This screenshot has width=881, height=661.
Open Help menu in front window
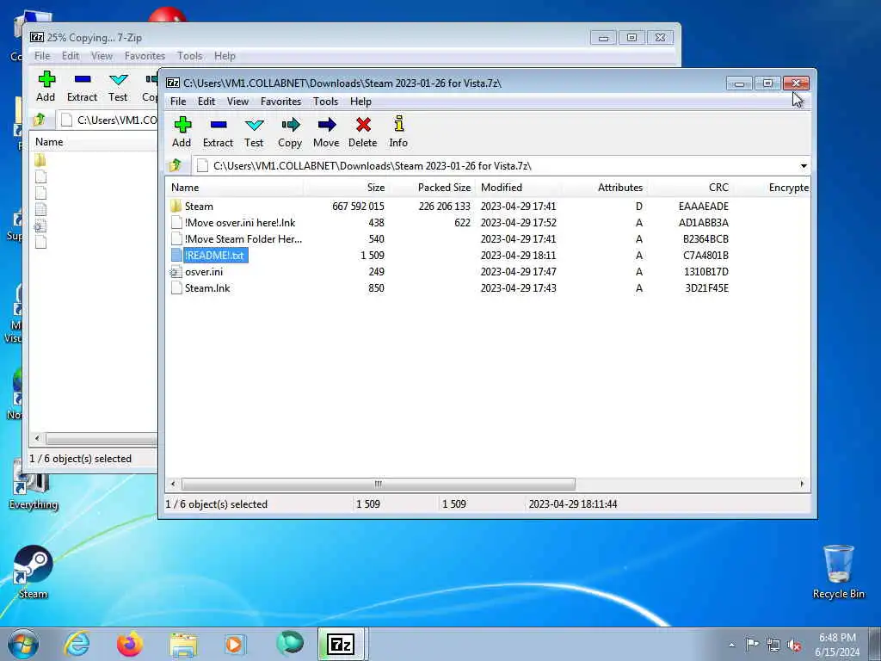point(360,102)
